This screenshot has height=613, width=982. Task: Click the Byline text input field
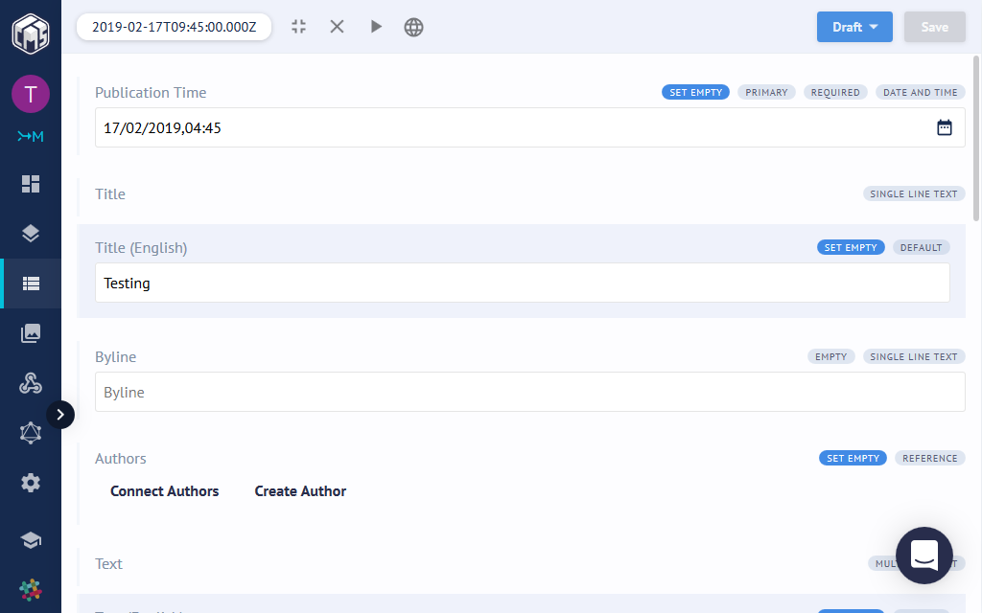point(529,393)
